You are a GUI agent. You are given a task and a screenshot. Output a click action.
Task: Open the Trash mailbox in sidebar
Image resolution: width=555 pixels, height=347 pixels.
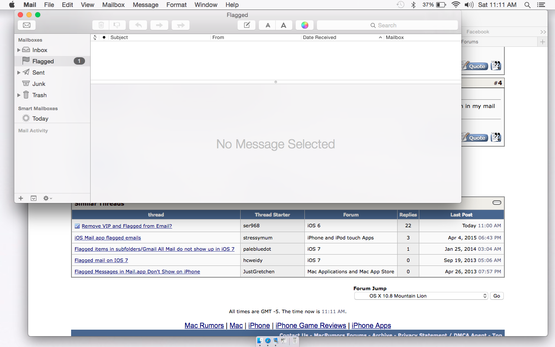[52, 95]
